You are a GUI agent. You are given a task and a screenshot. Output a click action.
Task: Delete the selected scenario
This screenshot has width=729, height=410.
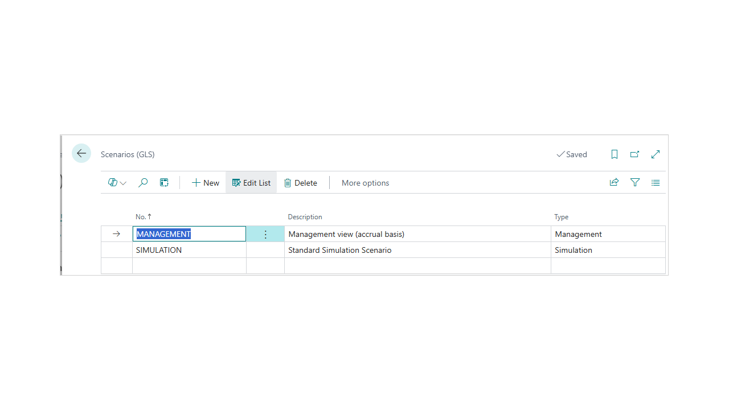[x=300, y=183]
